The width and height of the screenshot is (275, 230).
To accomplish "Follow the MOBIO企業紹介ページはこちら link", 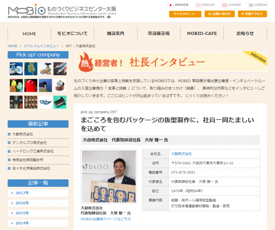I will tap(106, 219).
